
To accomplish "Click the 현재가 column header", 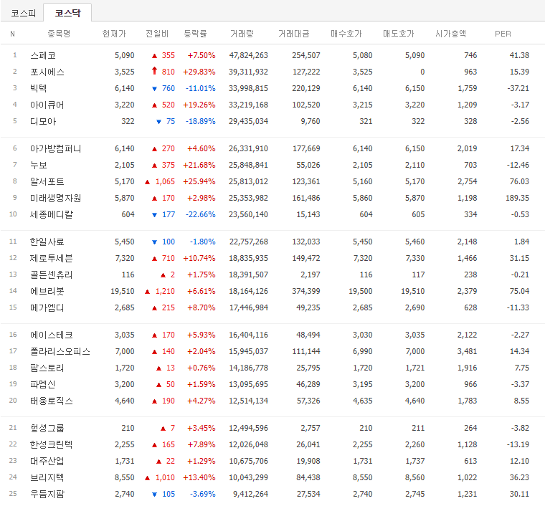I will (114, 34).
